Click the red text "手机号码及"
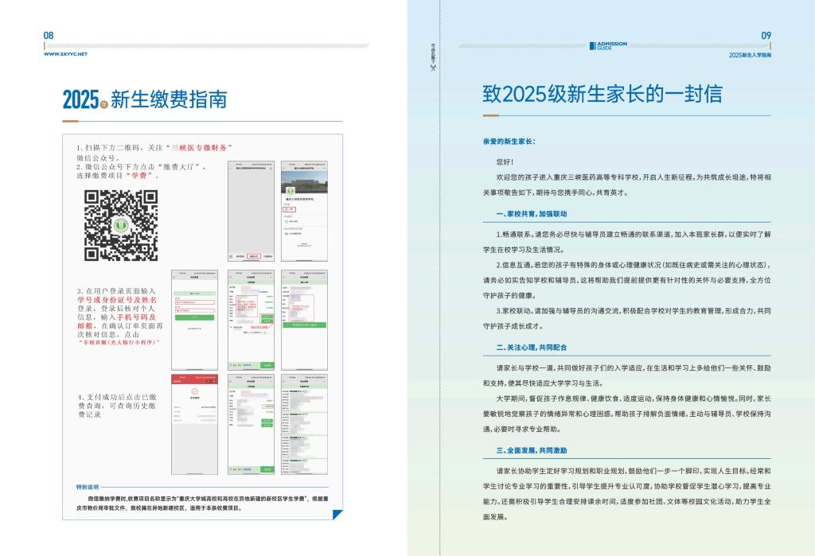This screenshot has height=556, width=815. point(136,317)
